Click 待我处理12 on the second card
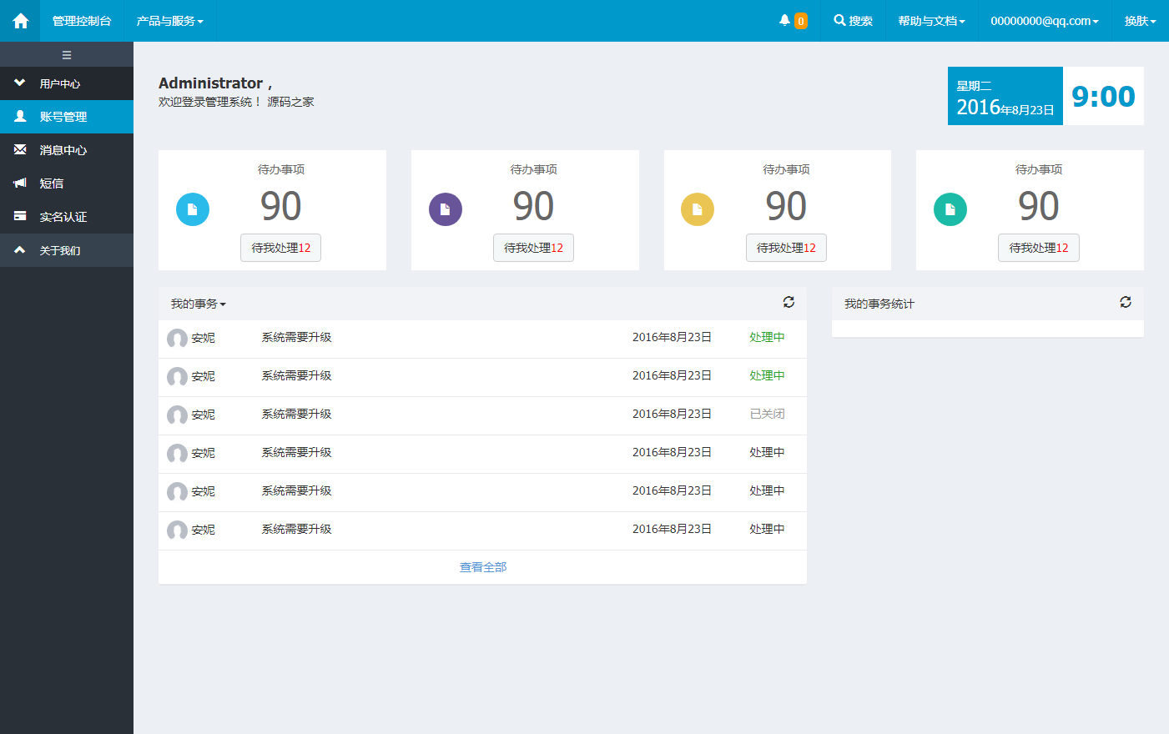The width and height of the screenshot is (1169, 734). [x=533, y=247]
